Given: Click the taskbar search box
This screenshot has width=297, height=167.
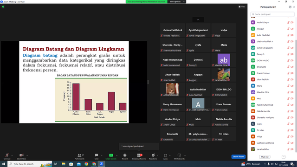Looking at the screenshot, I should (30, 164).
